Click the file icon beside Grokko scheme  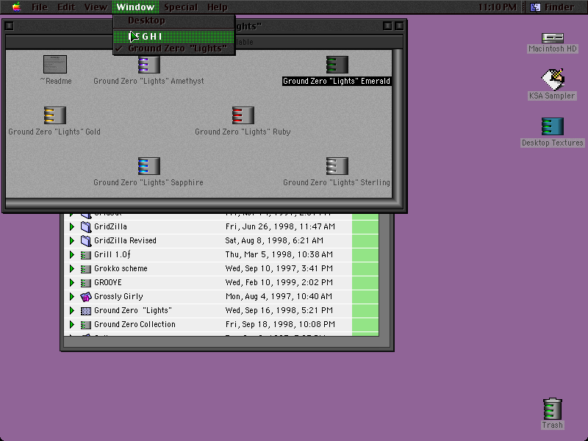[x=86, y=269]
